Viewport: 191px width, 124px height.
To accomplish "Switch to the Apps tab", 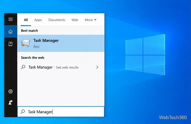I will (38, 20).
